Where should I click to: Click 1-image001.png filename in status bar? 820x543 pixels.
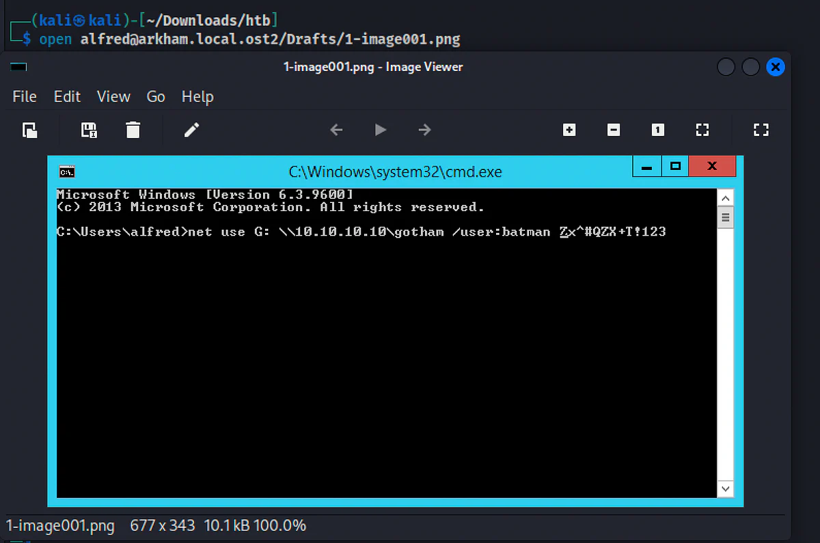click(x=60, y=526)
